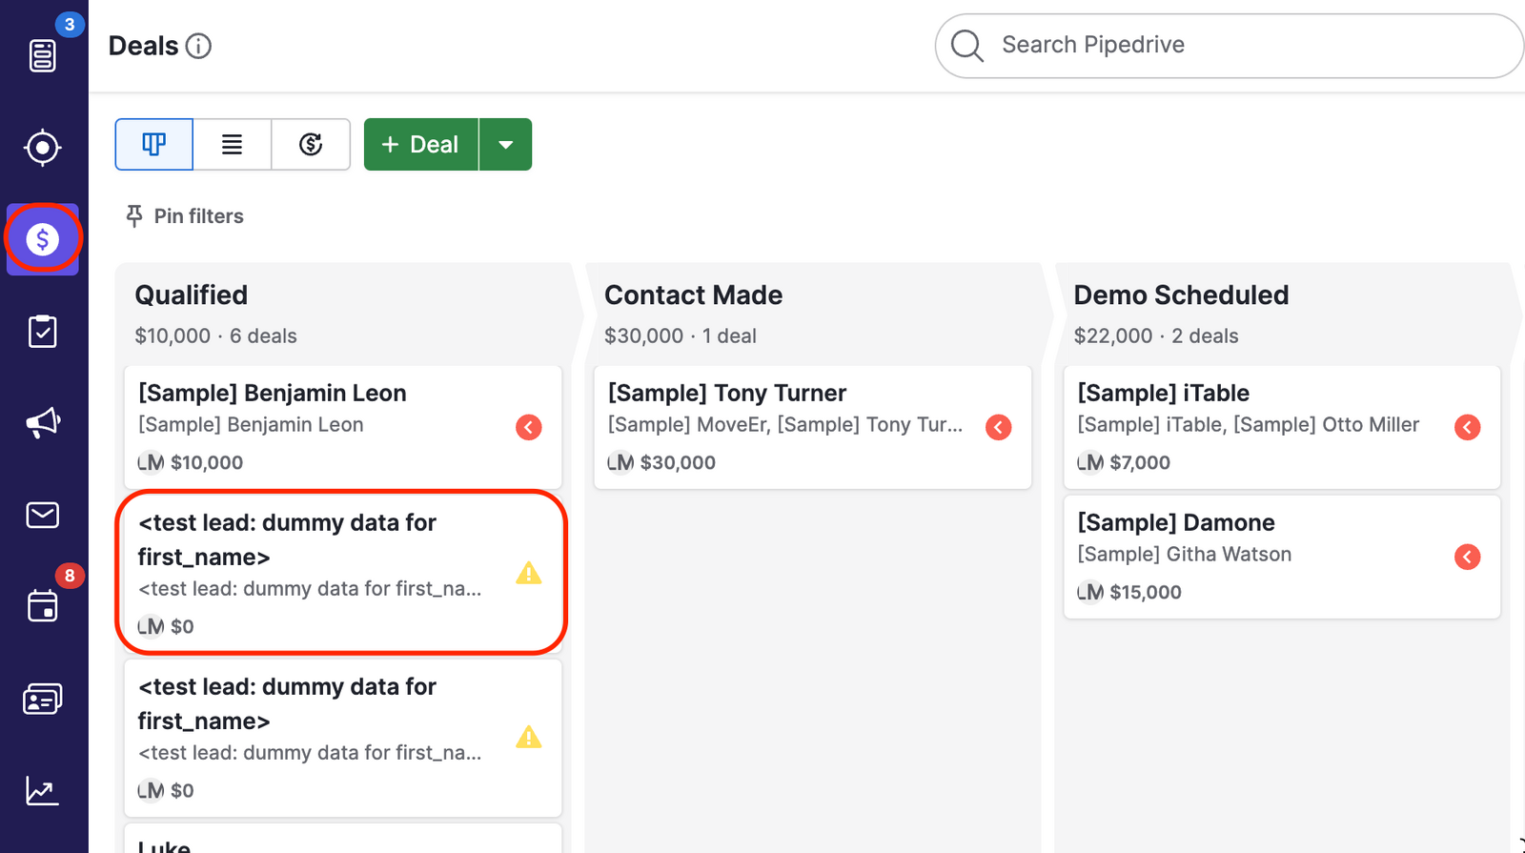
Task: Click the Deals dollar icon in sidebar
Action: click(43, 239)
